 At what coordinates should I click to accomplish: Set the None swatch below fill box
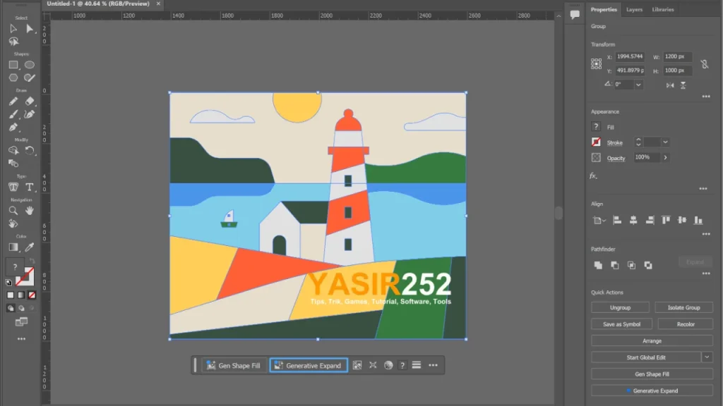click(x=32, y=295)
